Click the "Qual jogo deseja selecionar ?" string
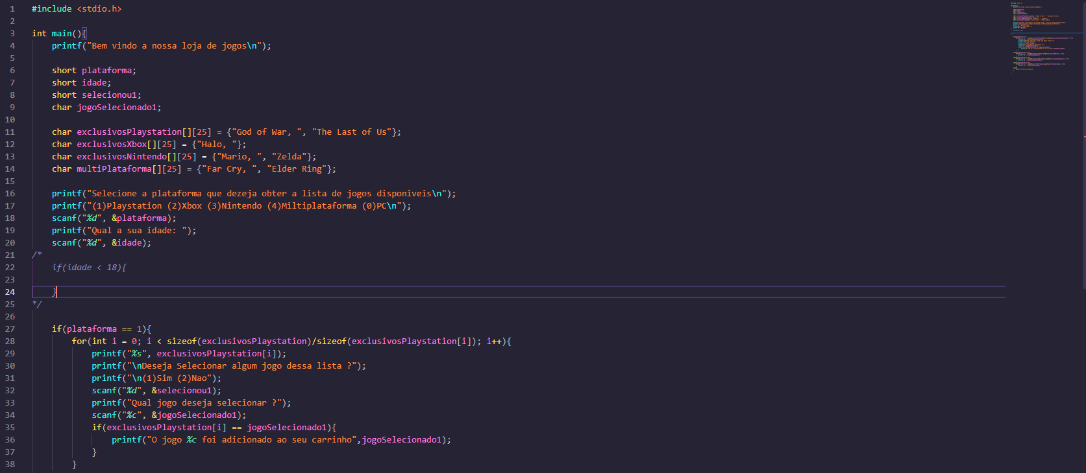This screenshot has width=1086, height=473. [x=204, y=403]
